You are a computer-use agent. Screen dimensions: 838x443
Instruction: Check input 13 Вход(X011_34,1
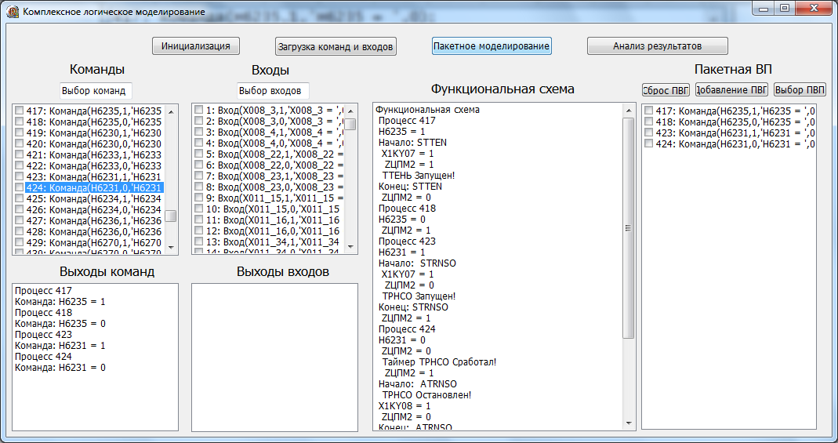[199, 241]
